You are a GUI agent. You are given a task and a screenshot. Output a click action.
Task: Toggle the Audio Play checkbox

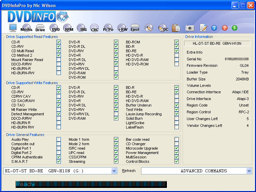(58, 139)
